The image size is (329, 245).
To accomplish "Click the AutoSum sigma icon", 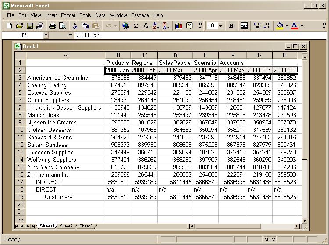I will click(x=136, y=26).
